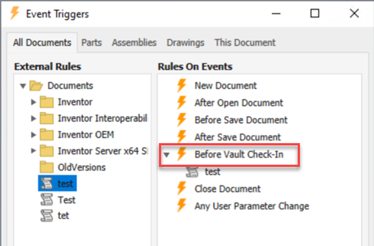Expand the Inventor OEM folder
374x246 pixels.
coord(33,135)
